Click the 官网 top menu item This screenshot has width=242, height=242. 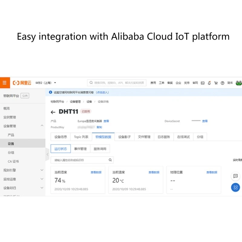(195, 83)
